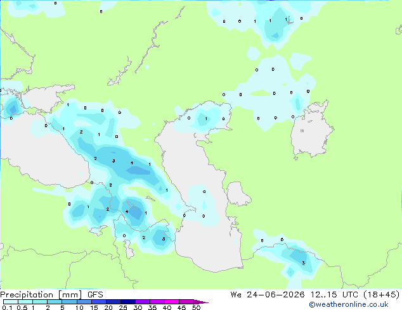Pick the 1–2 mm legend color box
Image resolution: width=402 pixels, height=310 pixels.
click(x=40, y=302)
